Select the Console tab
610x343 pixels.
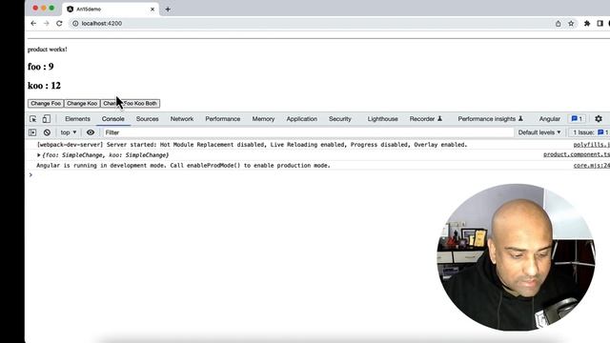click(x=113, y=119)
